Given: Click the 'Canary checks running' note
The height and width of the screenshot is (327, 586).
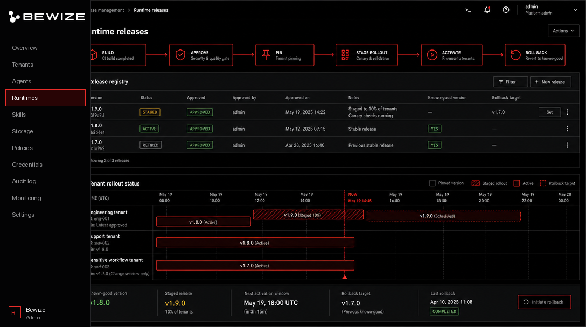Looking at the screenshot, I should (x=371, y=116).
